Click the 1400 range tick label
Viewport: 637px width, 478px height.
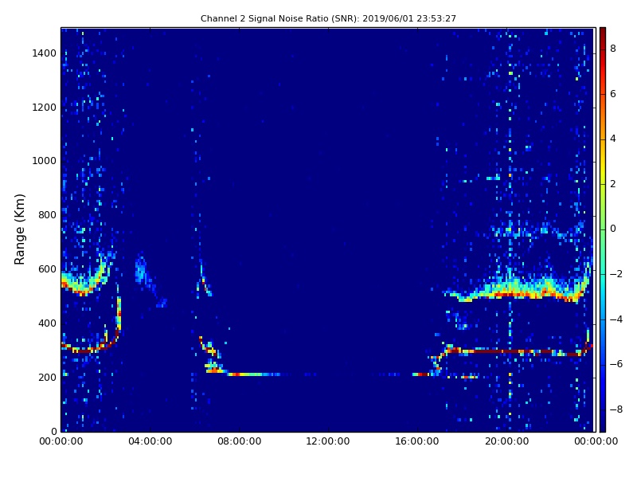coord(45,53)
